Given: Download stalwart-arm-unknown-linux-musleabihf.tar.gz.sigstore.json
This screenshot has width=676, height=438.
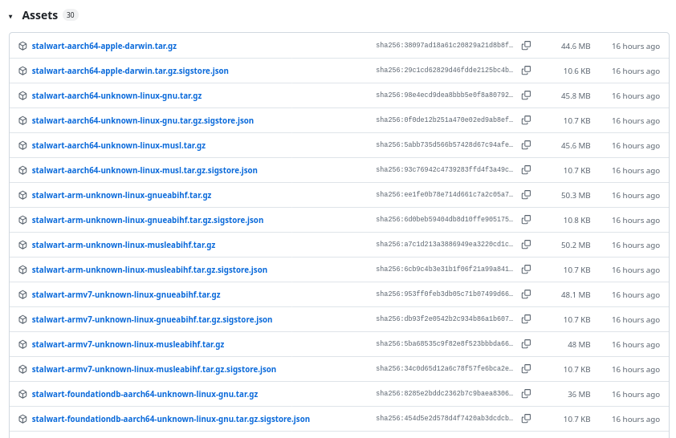Looking at the screenshot, I should click(149, 270).
